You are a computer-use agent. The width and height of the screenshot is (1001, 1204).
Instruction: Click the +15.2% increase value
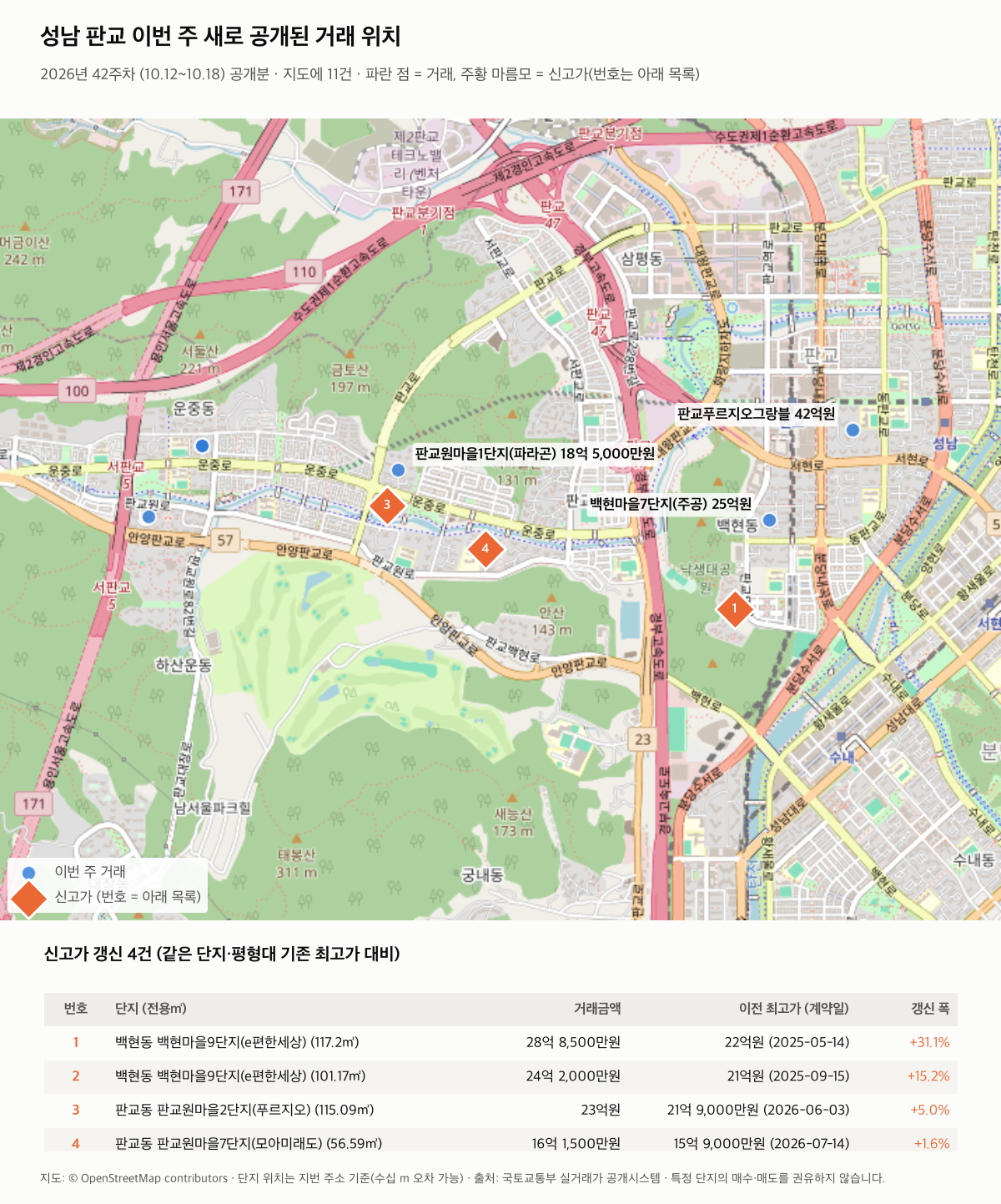(928, 1076)
